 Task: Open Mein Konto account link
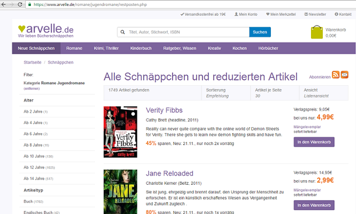point(246,14)
